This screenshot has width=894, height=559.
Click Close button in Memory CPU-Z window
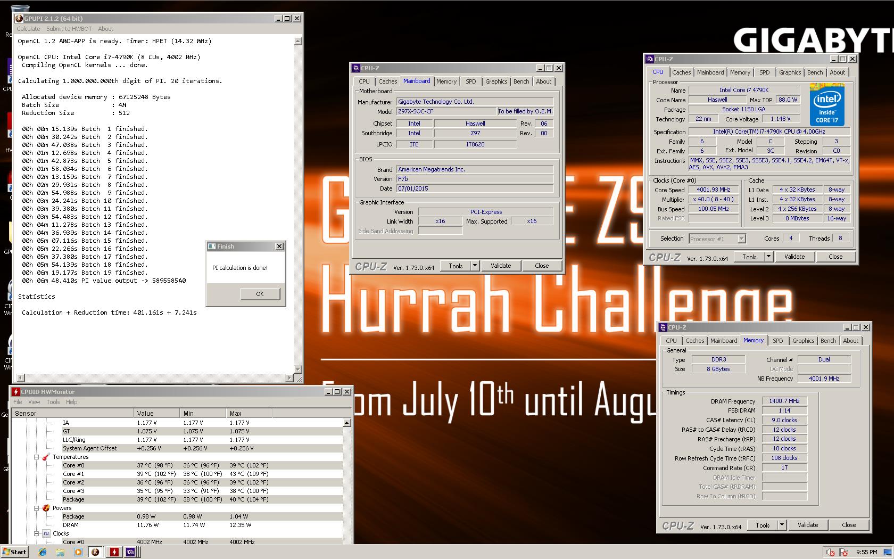pos(849,525)
